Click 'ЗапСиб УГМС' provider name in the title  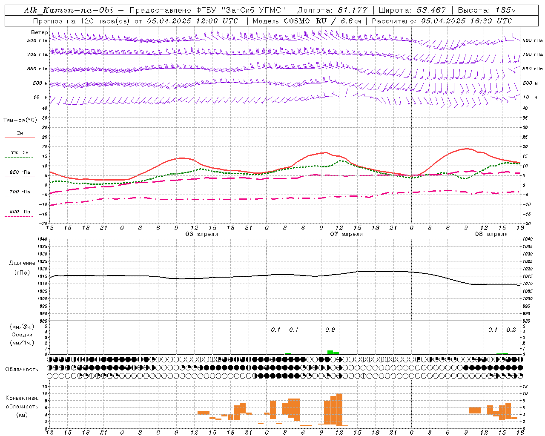tap(253, 10)
